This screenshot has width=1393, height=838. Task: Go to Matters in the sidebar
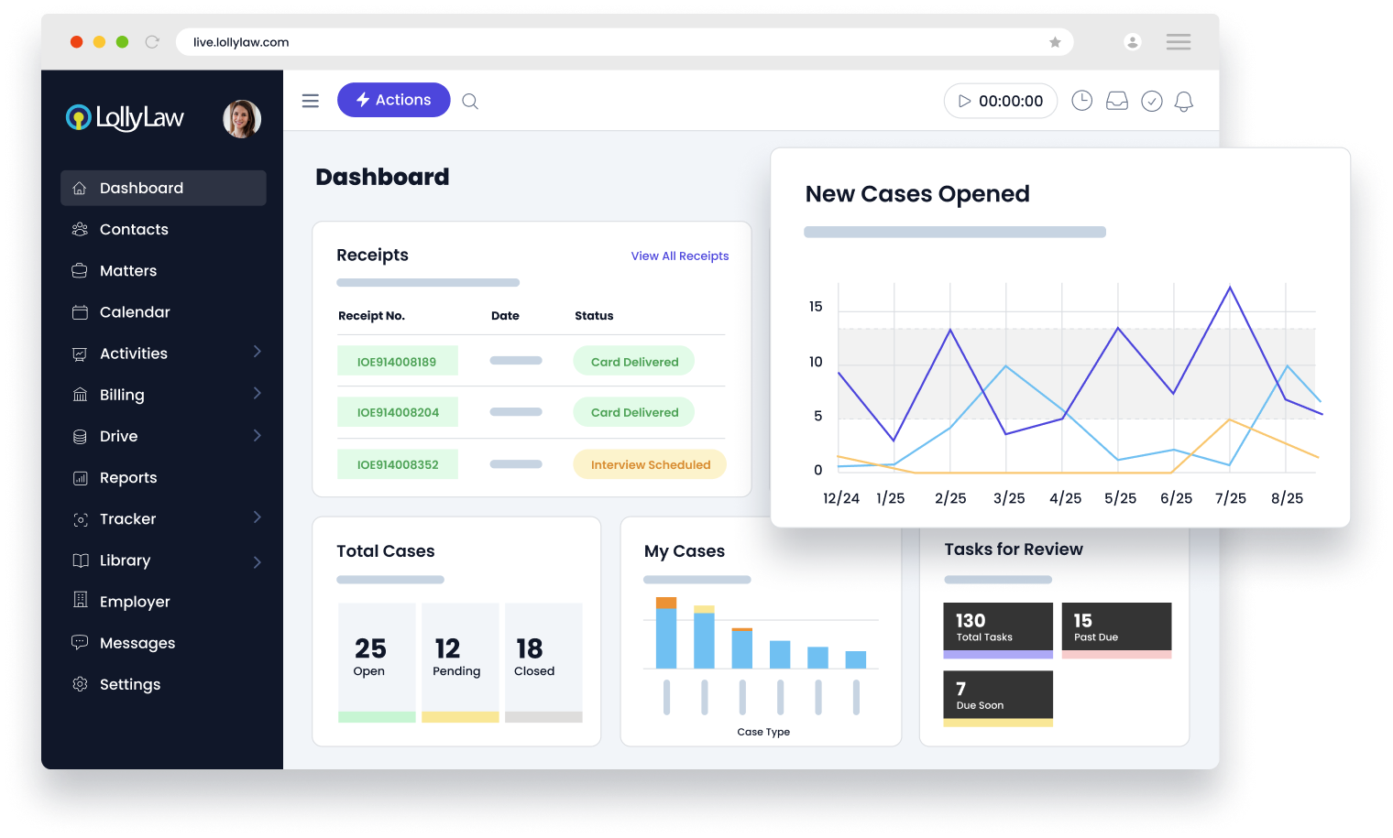pos(128,271)
